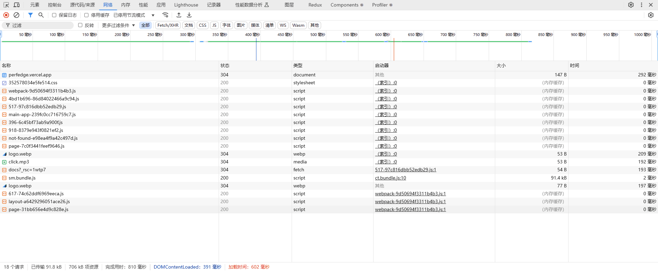Expand the 已停用节流模式 throttling dropdown
Screen dimensions: 658x272
click(x=134, y=15)
